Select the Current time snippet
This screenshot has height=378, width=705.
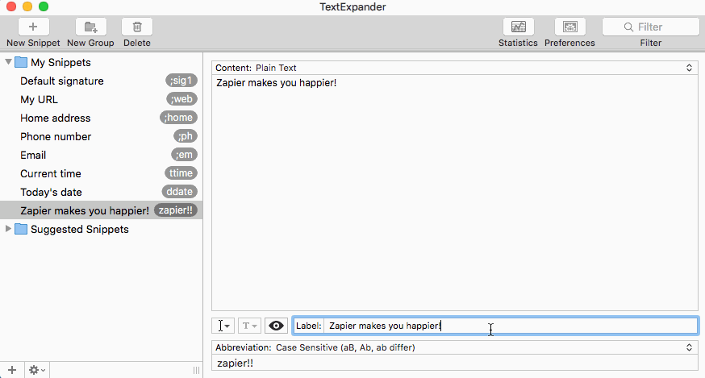[x=101, y=173]
